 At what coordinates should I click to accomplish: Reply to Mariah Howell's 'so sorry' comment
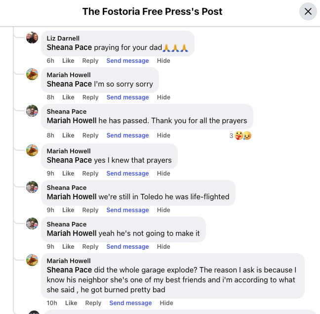pyautogui.click(x=90, y=97)
